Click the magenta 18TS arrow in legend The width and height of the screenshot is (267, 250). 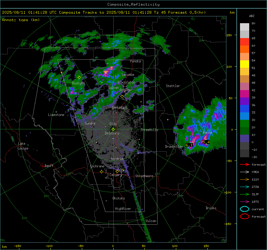tap(244, 202)
